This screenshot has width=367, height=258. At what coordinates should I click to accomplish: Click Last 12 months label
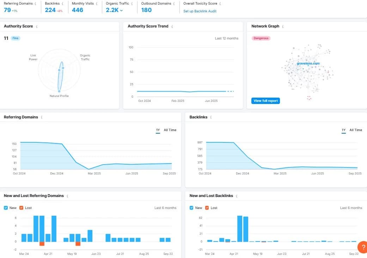click(227, 38)
